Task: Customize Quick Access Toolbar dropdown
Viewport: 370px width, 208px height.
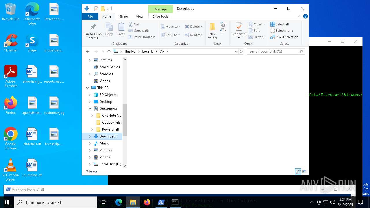Action: point(108,9)
